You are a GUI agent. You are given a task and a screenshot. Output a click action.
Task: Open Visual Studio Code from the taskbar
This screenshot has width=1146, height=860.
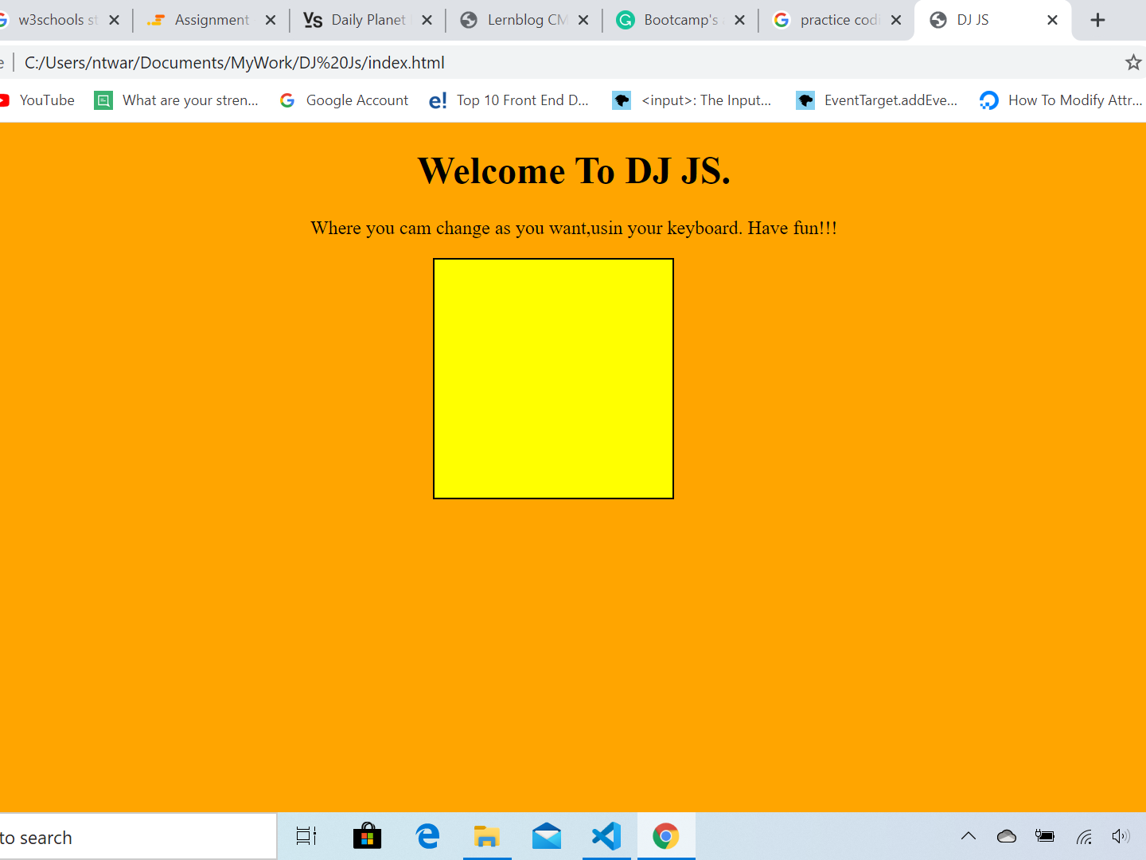click(x=606, y=836)
